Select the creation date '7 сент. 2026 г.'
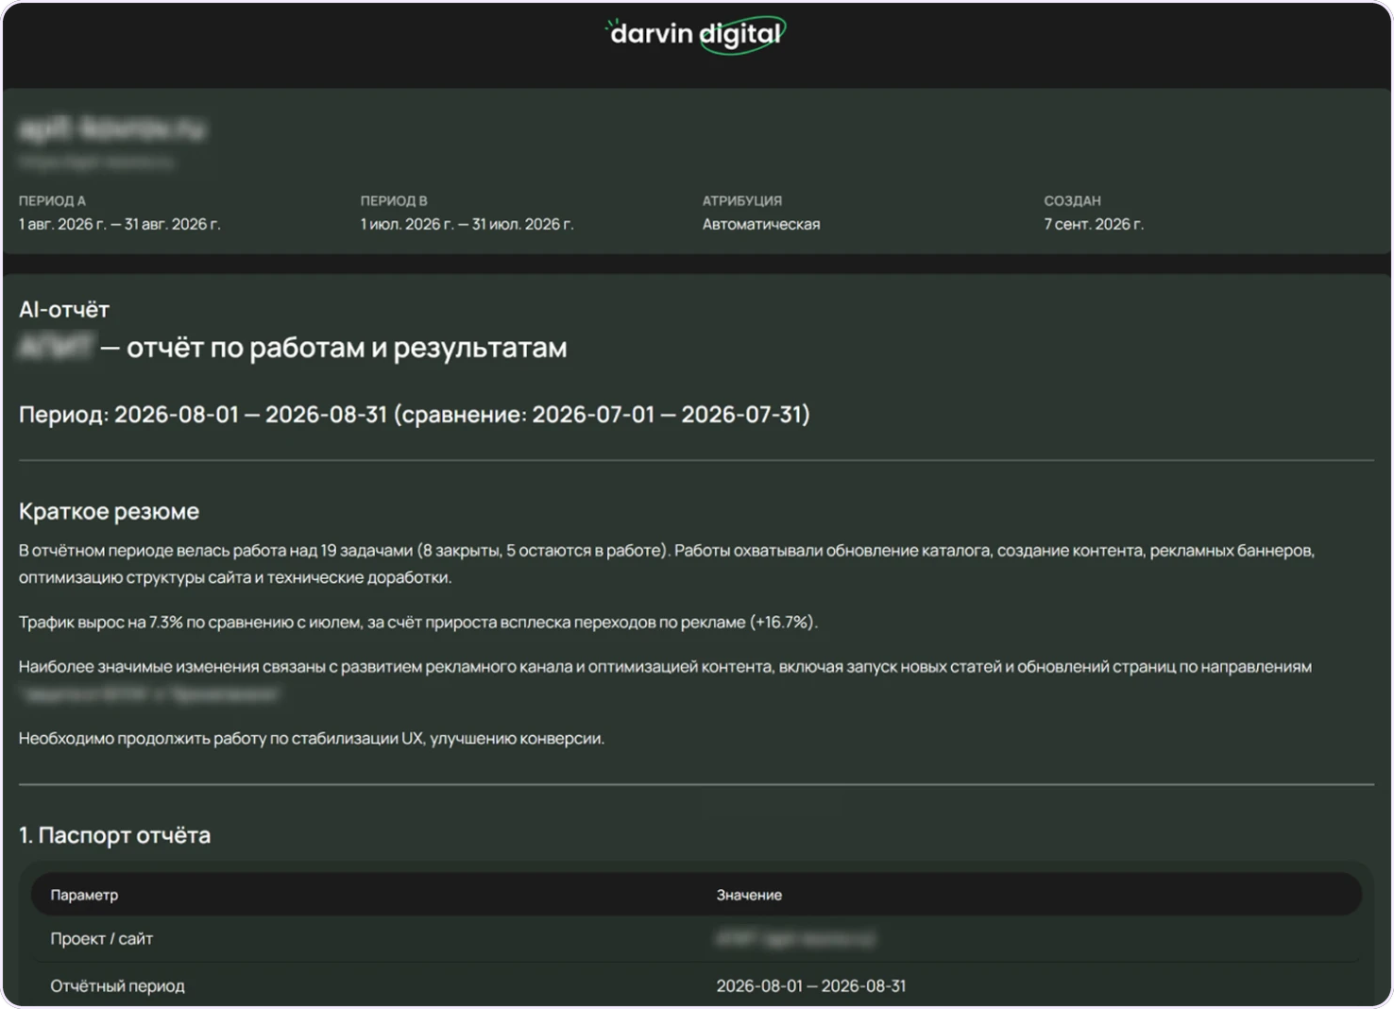This screenshot has height=1009, width=1394. (1094, 224)
